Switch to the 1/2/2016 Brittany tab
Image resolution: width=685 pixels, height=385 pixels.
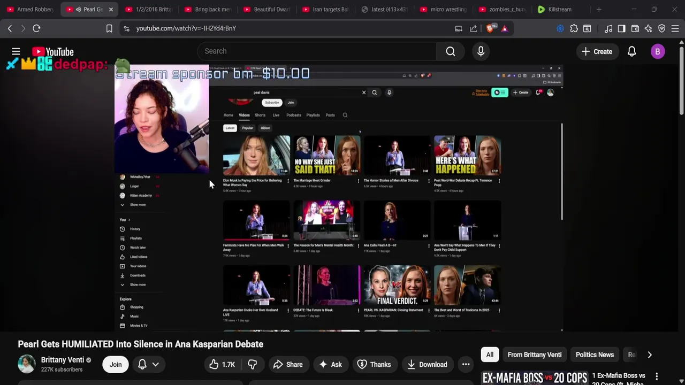149,9
